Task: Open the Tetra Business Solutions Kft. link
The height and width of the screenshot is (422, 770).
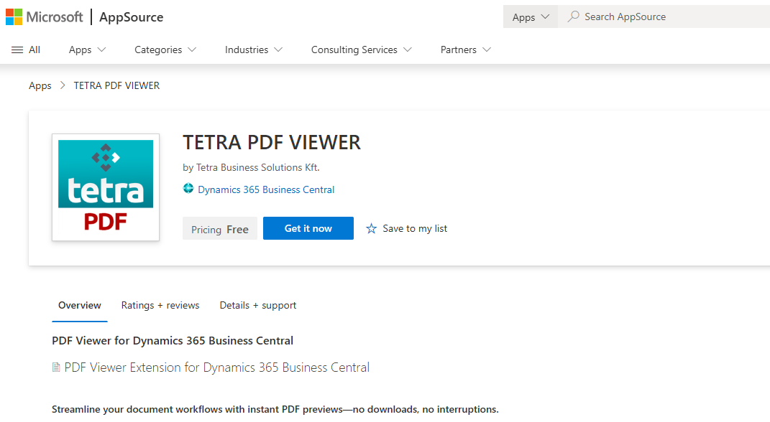Action: click(257, 167)
